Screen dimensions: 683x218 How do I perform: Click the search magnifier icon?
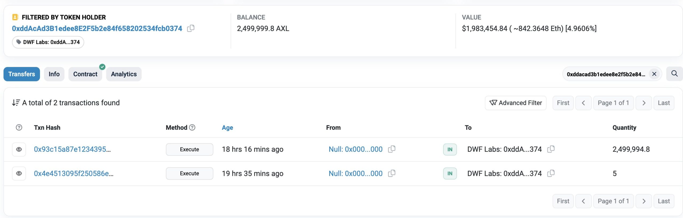click(674, 74)
